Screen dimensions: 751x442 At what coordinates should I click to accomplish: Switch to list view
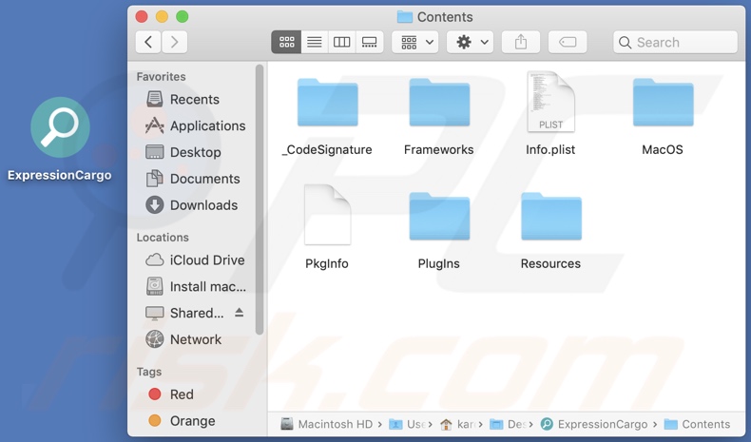pyautogui.click(x=315, y=42)
